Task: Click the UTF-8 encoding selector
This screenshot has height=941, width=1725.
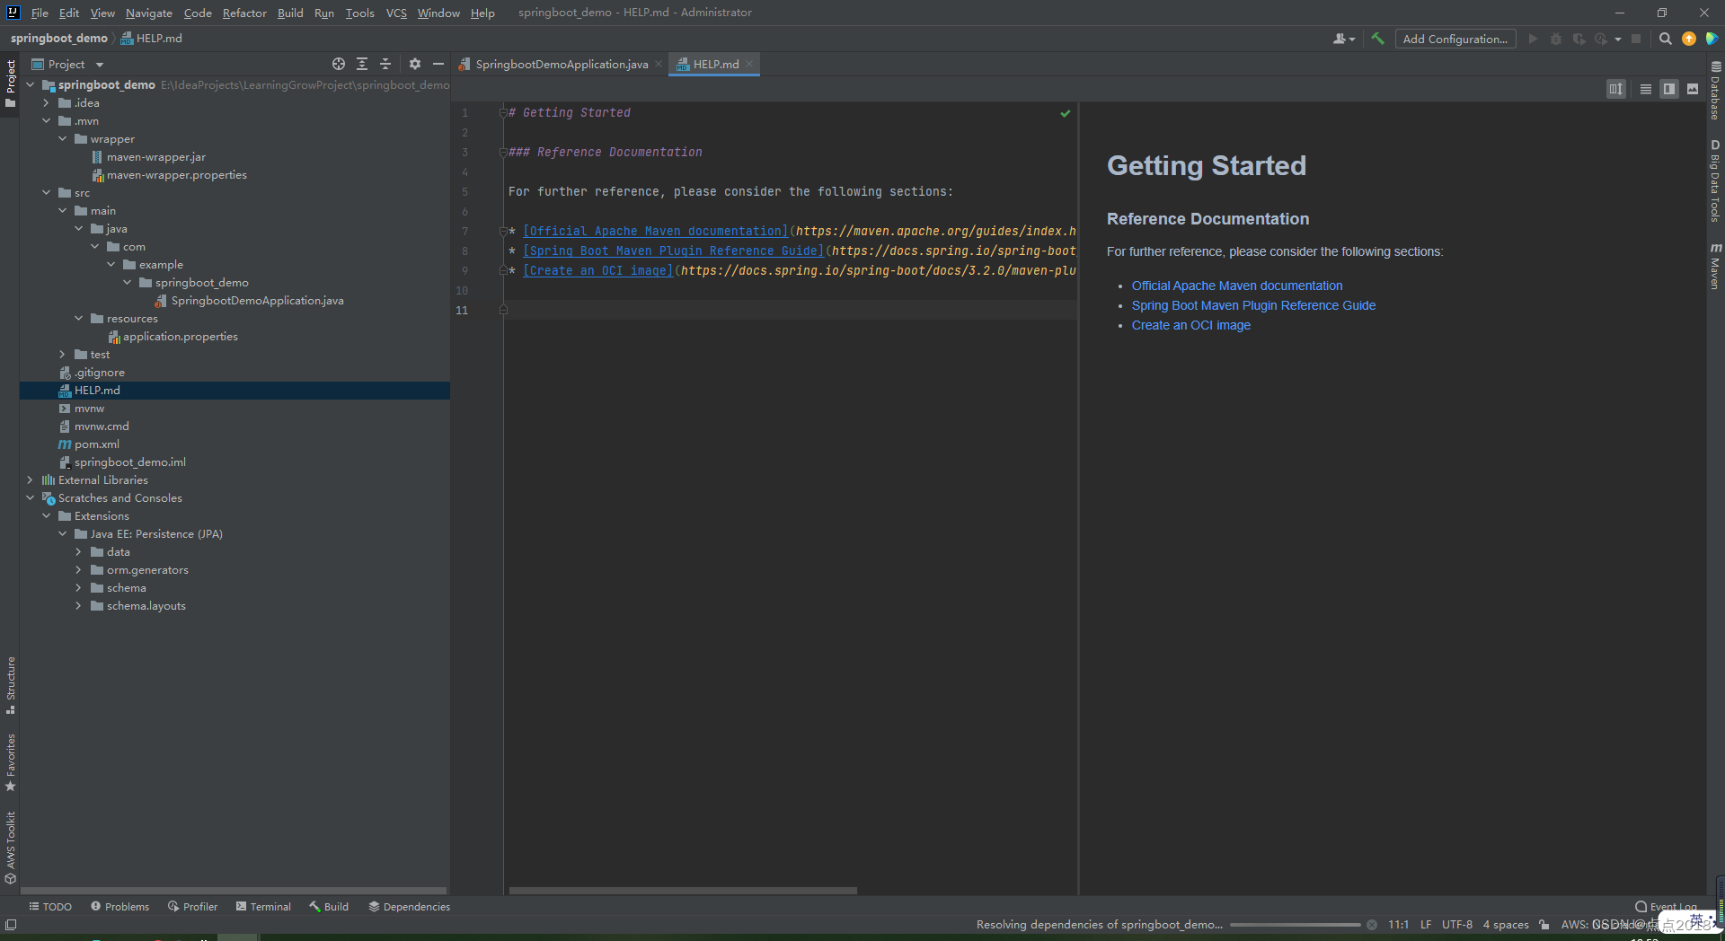Action: (x=1456, y=925)
